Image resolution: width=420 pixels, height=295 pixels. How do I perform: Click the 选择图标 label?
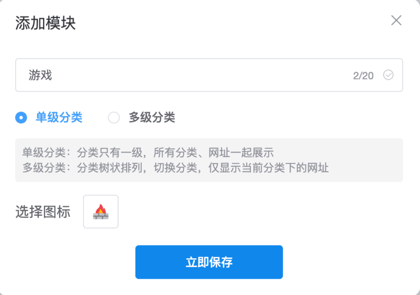[x=43, y=212]
